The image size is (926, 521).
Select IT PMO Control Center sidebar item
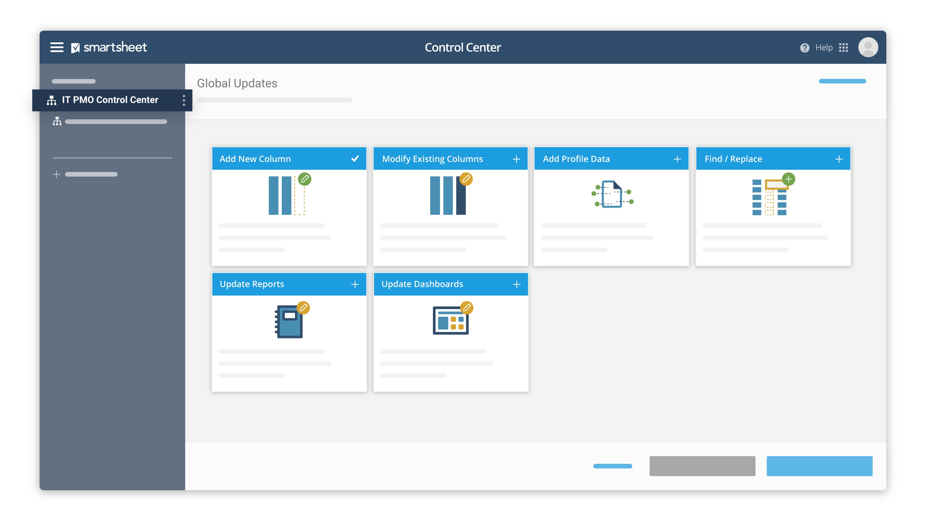[x=110, y=100]
